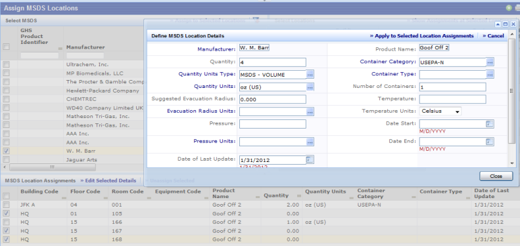
Task: Uncheck the W. M. Barr row checkbox
Action: coord(6,151)
